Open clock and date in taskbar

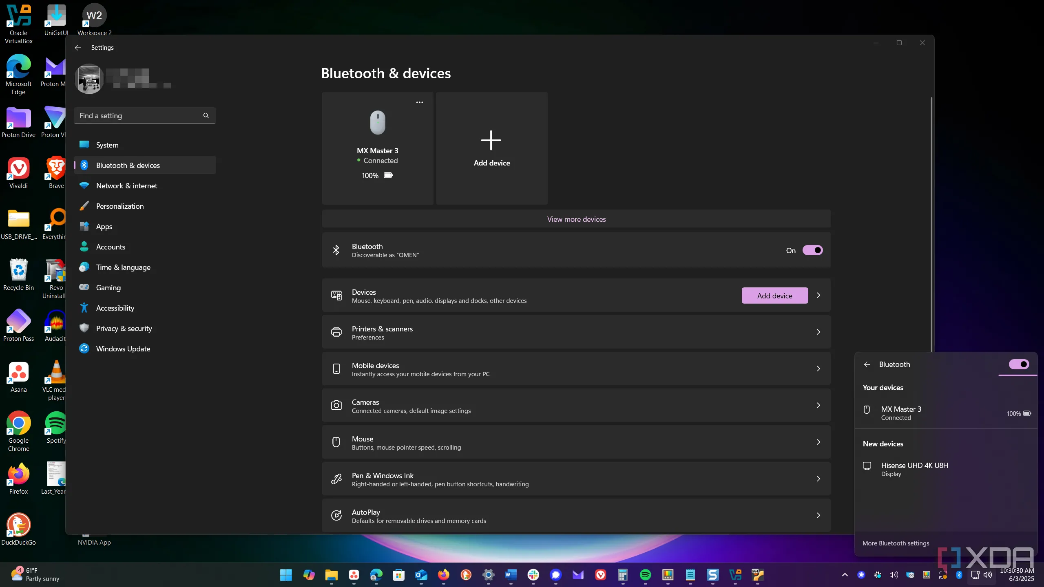(1017, 575)
